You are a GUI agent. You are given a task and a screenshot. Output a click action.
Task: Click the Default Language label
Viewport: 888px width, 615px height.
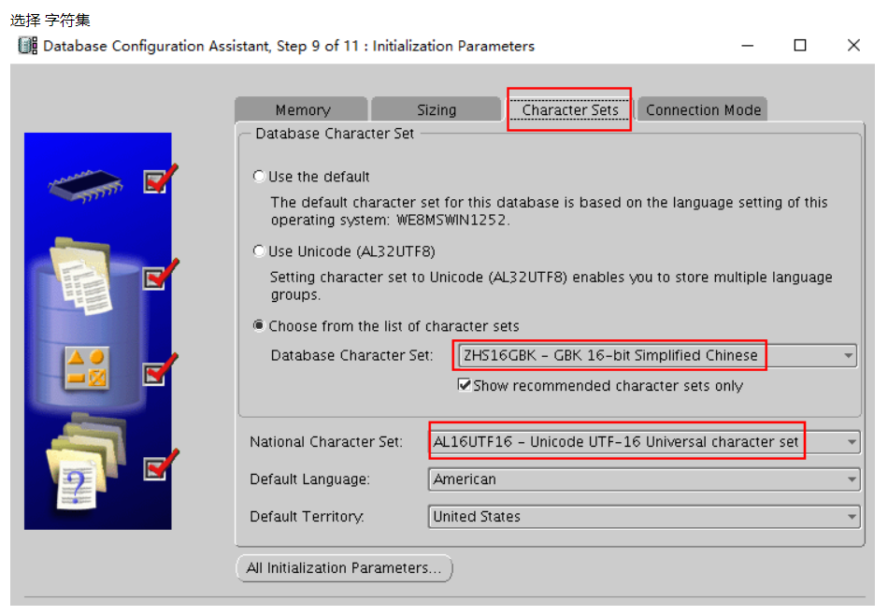[309, 479]
